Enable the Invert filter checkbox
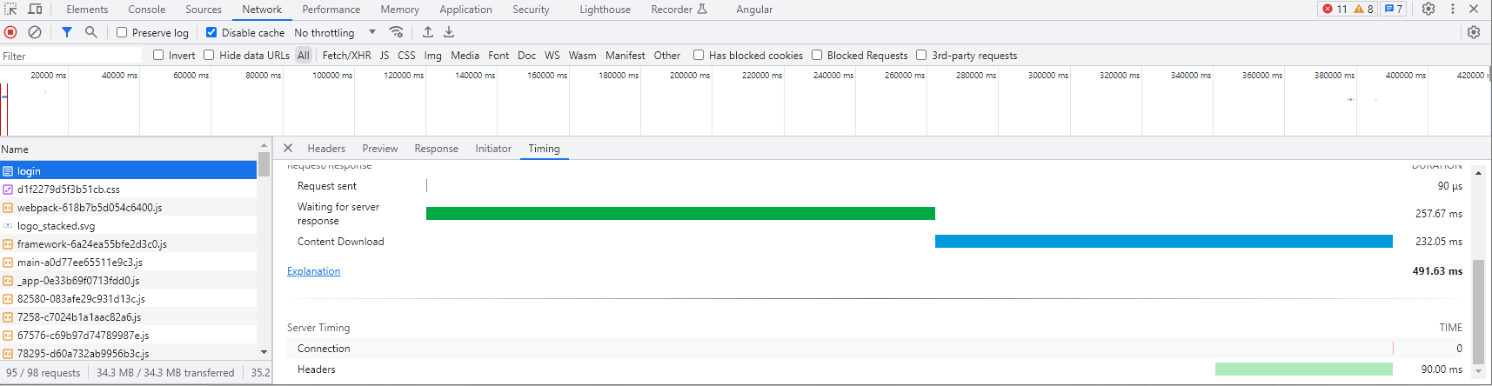 [x=158, y=55]
